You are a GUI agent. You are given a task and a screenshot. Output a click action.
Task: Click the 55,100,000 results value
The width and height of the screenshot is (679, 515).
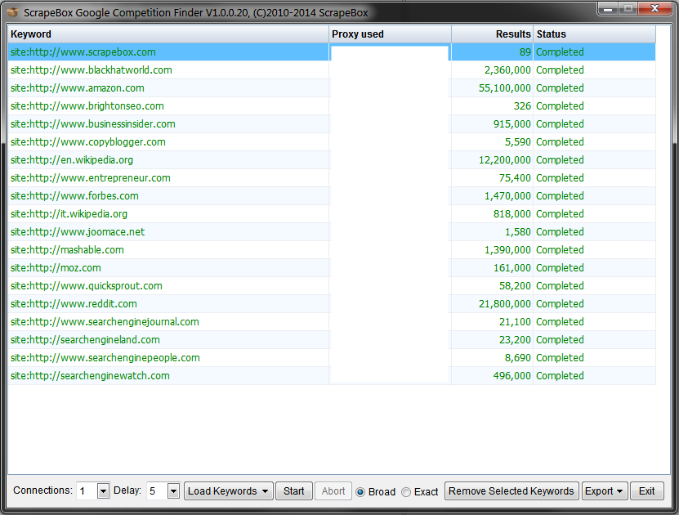pos(504,88)
